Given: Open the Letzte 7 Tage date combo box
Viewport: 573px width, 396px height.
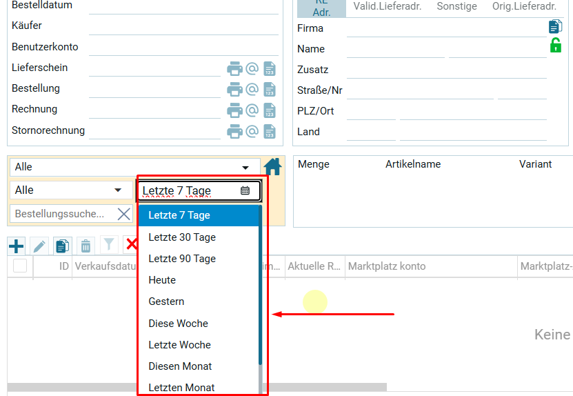Looking at the screenshot, I should (x=199, y=191).
